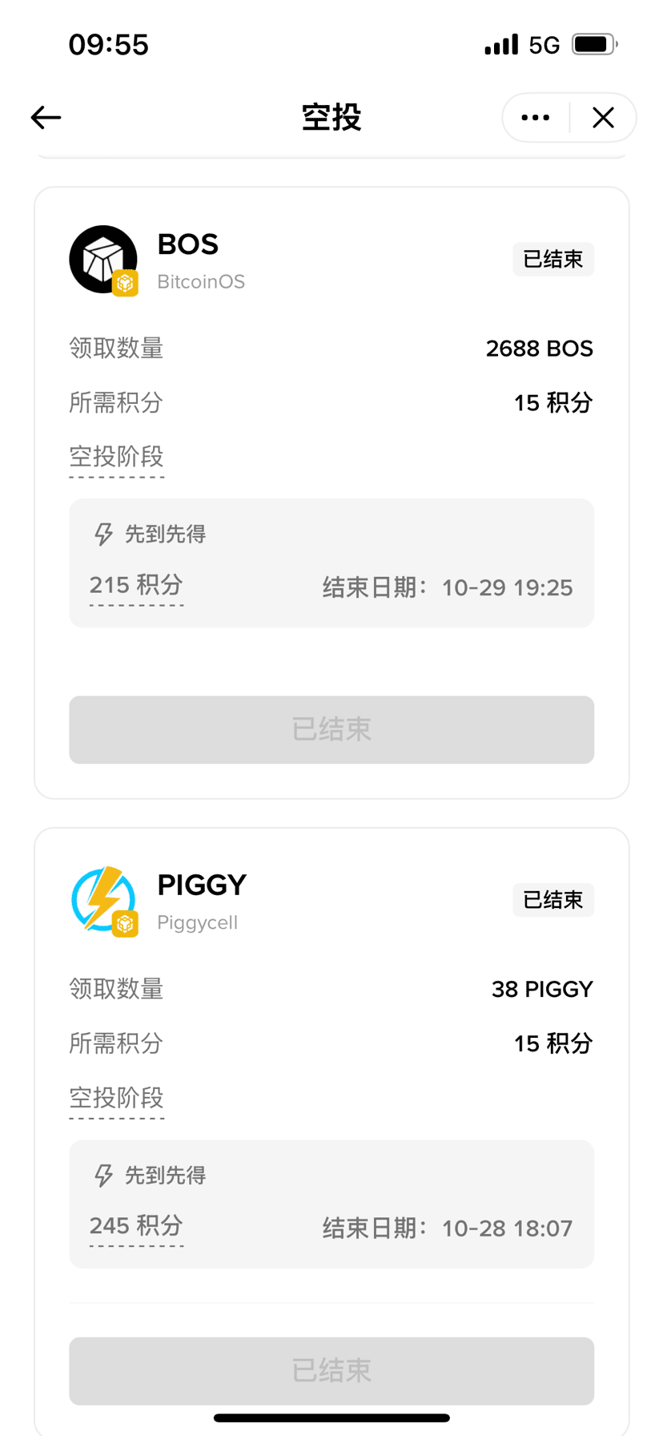The width and height of the screenshot is (663, 1436).
Task: Tap the BOS token name heading
Action: tap(188, 244)
